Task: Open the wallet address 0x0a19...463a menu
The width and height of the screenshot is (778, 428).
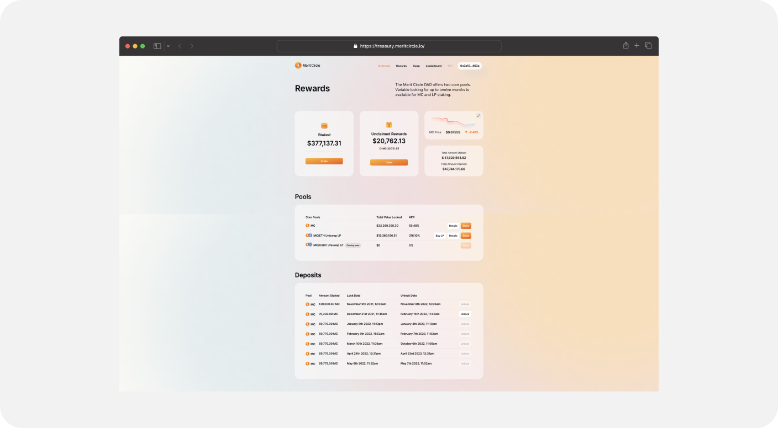Action: 470,66
